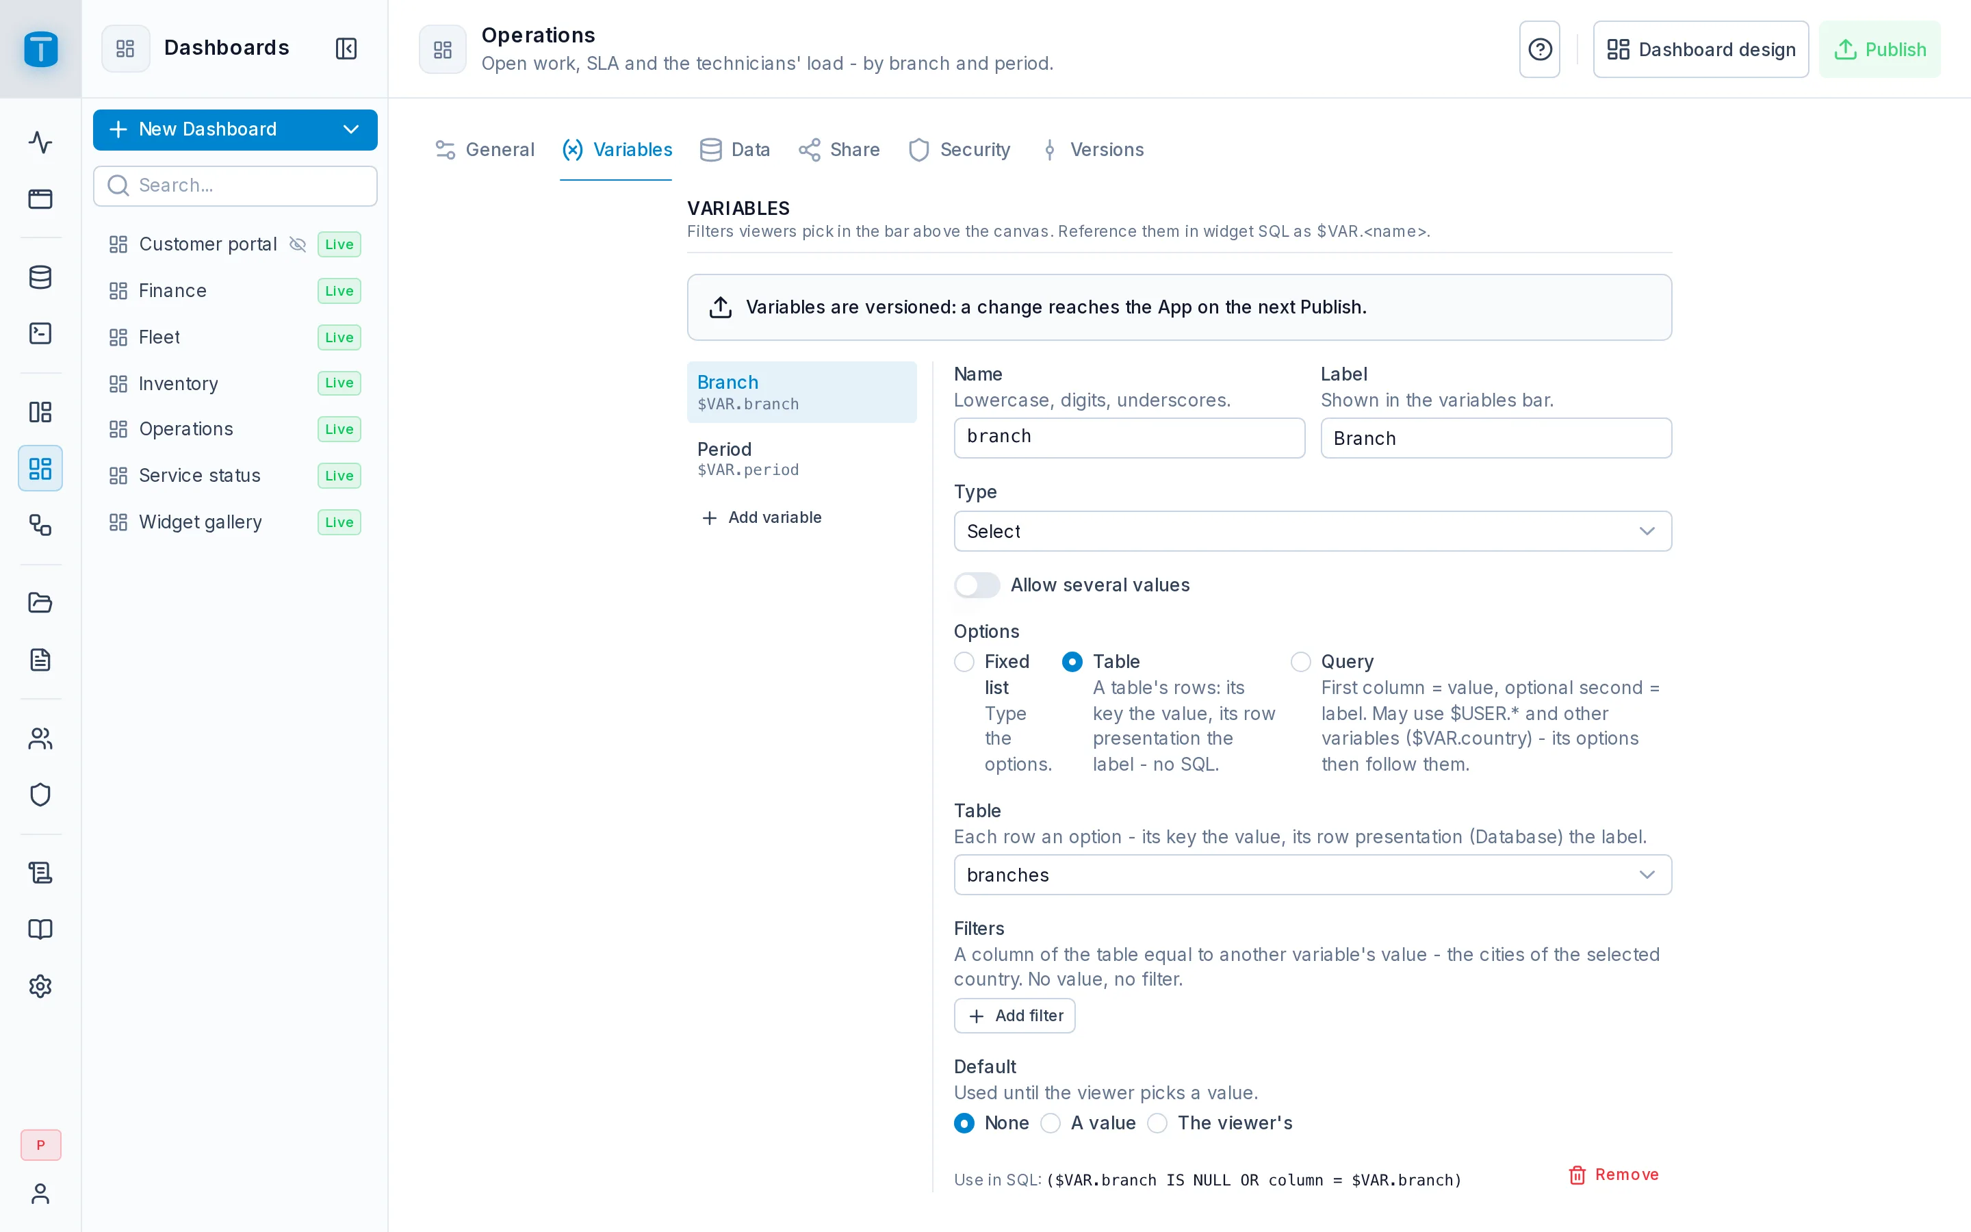The image size is (1971, 1232).
Task: Click the help question mark icon
Action: click(1539, 50)
